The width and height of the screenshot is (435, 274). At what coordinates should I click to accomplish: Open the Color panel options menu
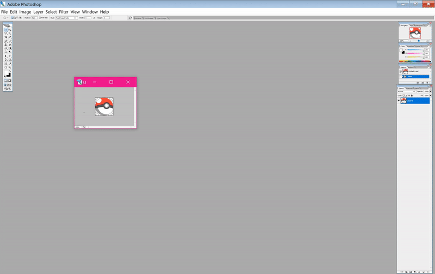430,47
